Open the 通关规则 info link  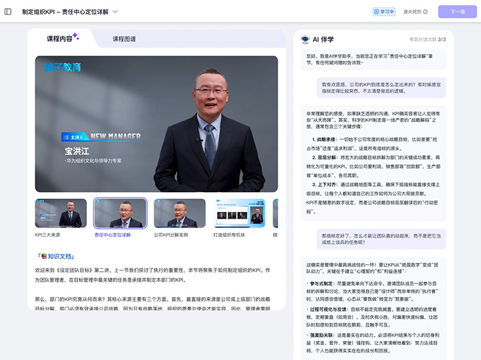[x=415, y=12]
